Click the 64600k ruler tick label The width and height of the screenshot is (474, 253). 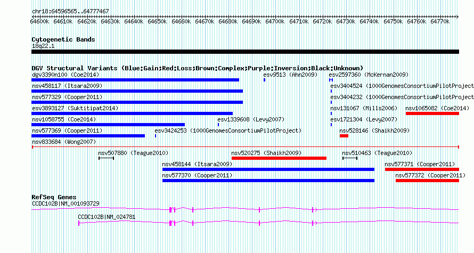pos(39,21)
